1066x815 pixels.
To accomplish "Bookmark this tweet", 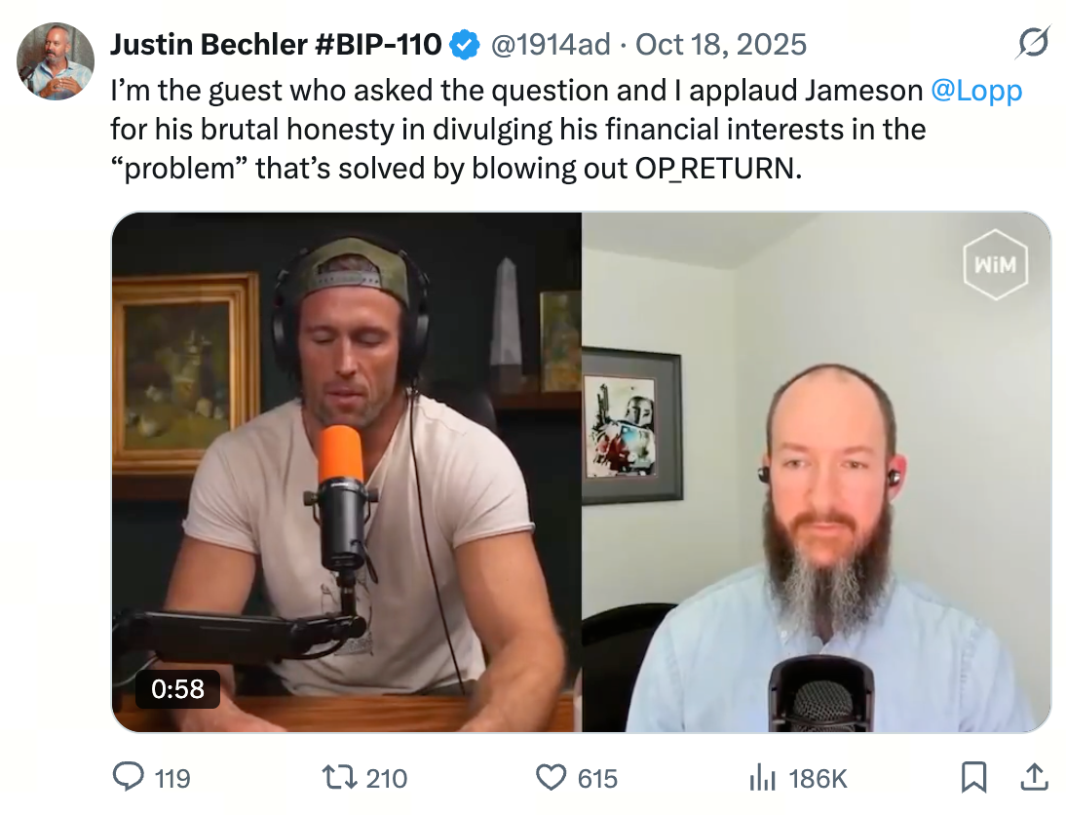I will tap(973, 777).
